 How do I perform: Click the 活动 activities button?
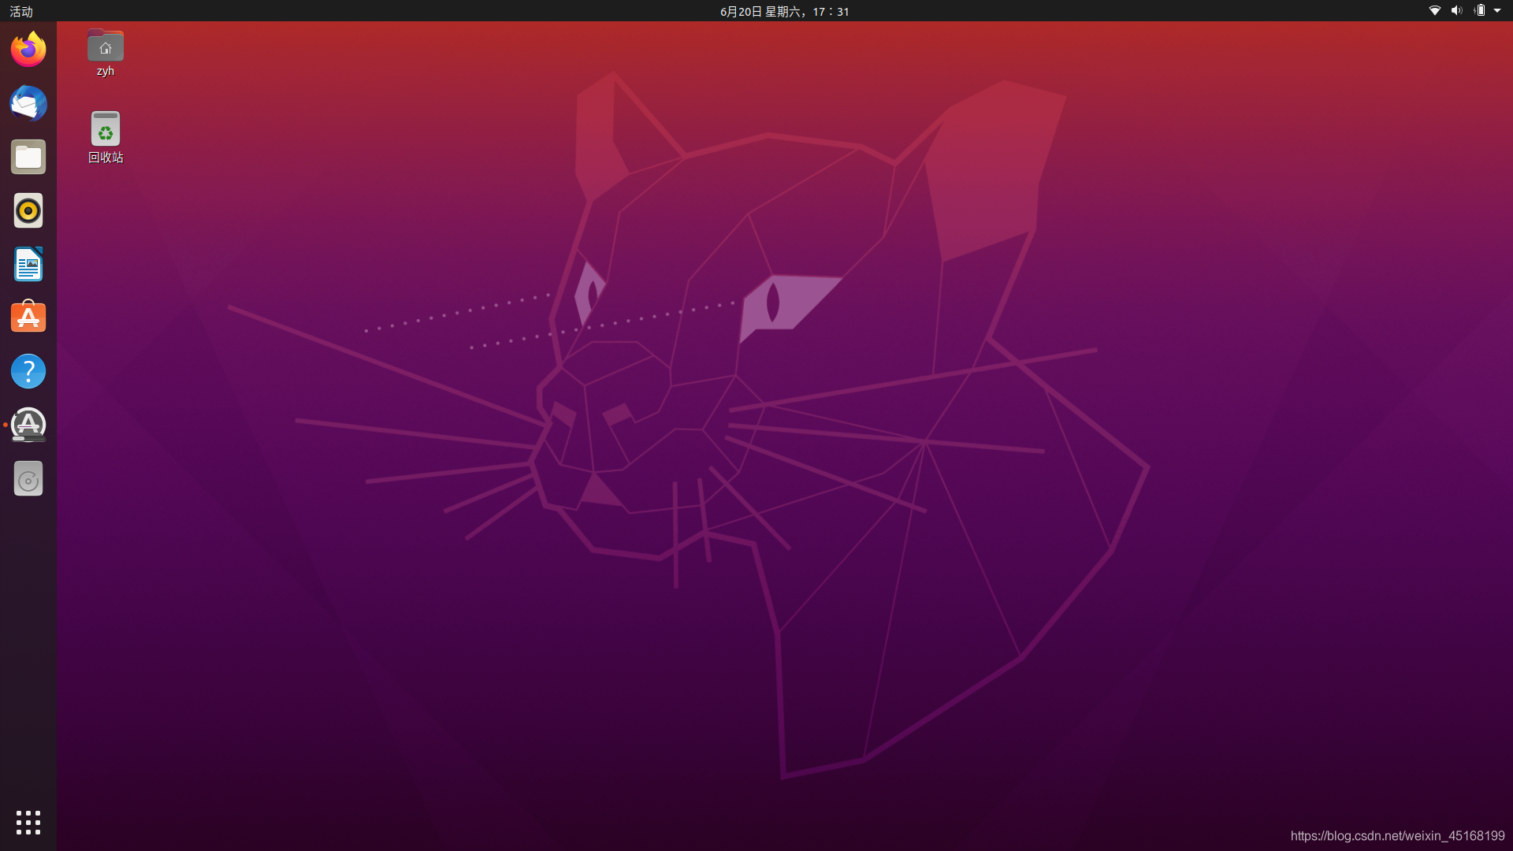(x=21, y=11)
